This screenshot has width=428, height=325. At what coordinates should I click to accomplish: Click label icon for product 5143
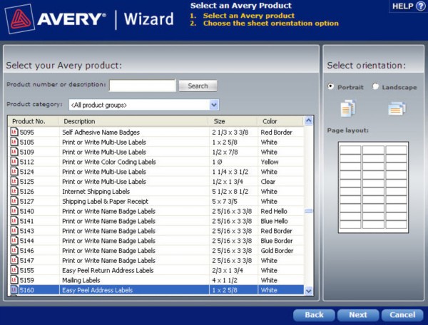14,230
